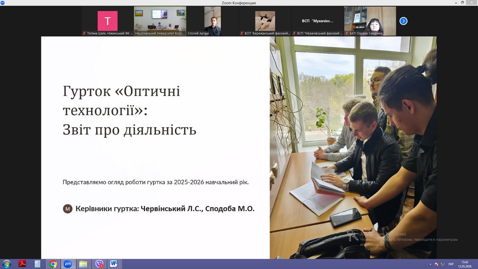Switch to Google Chrome in taskbar
The width and height of the screenshot is (478, 269).
pyautogui.click(x=53, y=264)
